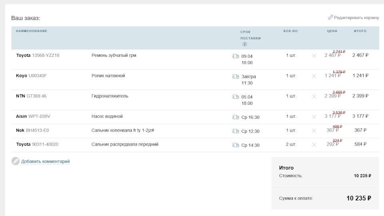Click the unit price 292 ₽
Image resolution: width=384 pixels, height=216 pixels.
tap(332, 144)
